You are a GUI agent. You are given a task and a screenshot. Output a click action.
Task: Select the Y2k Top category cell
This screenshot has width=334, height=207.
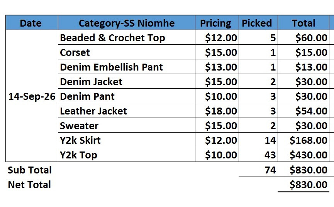[127, 155]
